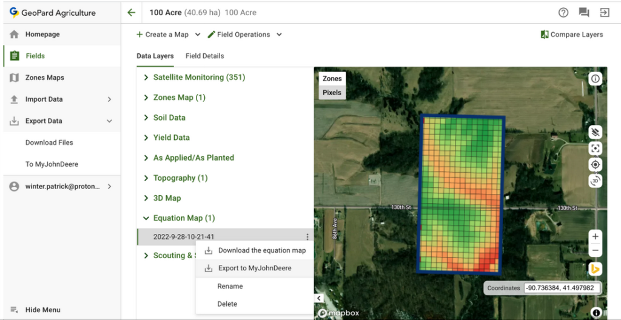621x320 pixels.
Task: Open the chat messages icon
Action: click(x=584, y=13)
